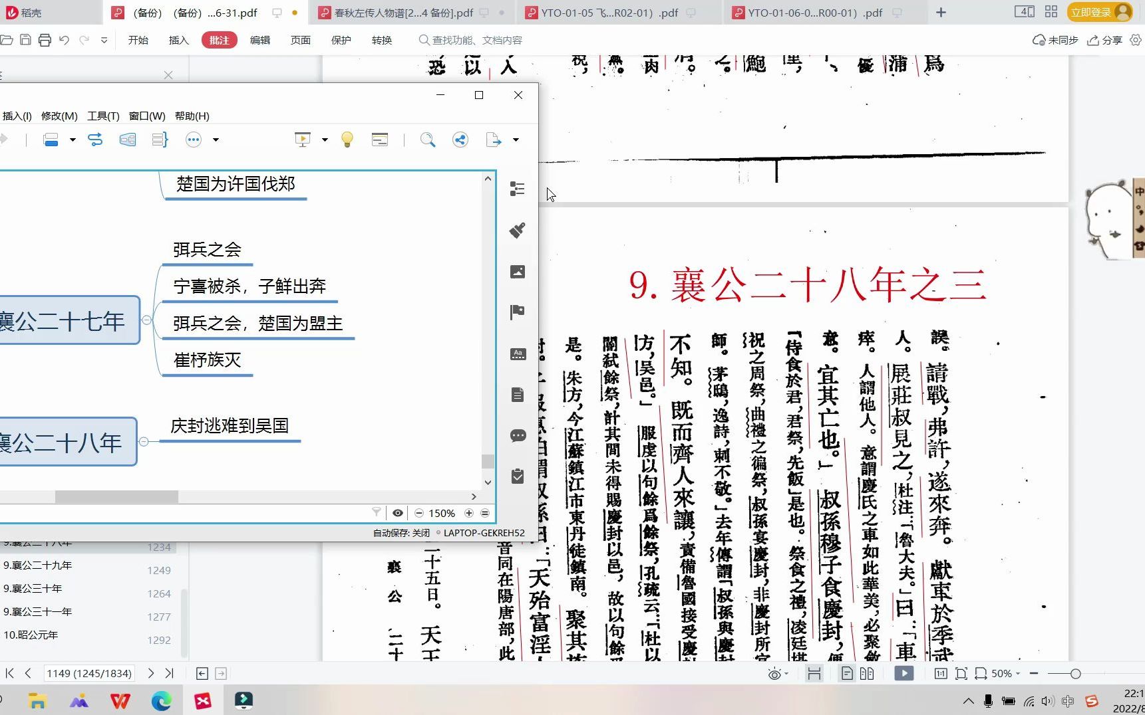Expand the more options dropdown arrow
Viewport: 1145px width, 715px height.
pos(216,140)
